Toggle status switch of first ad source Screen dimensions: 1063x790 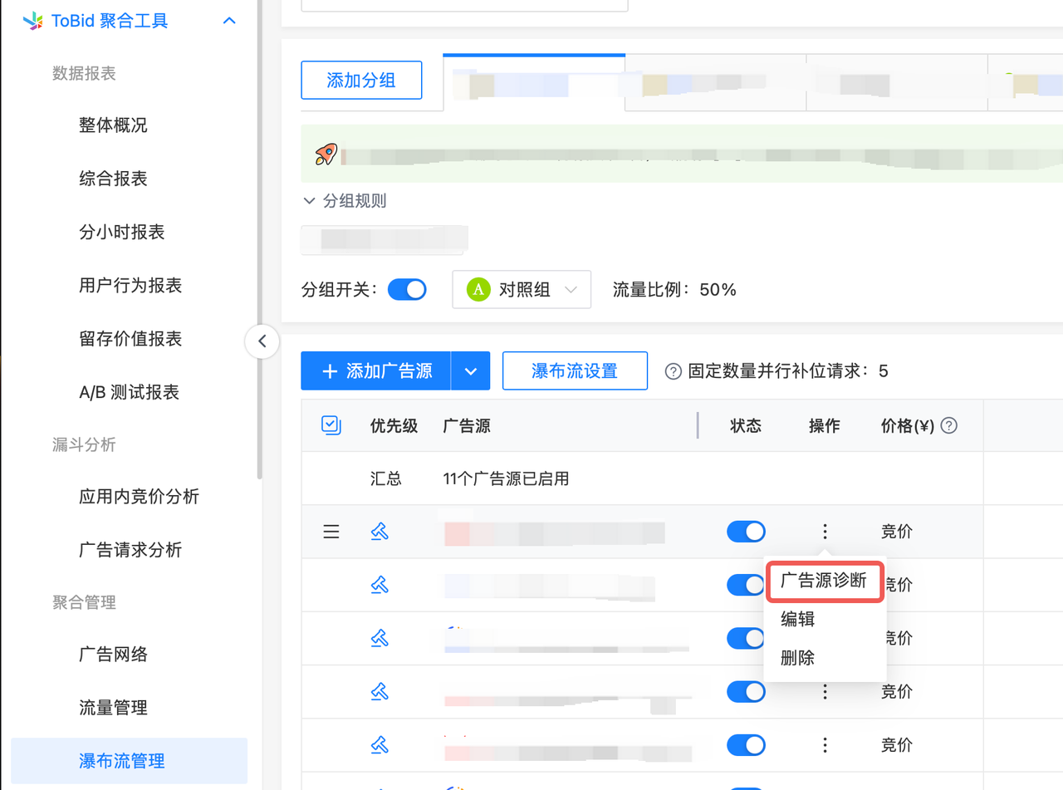[x=746, y=532]
